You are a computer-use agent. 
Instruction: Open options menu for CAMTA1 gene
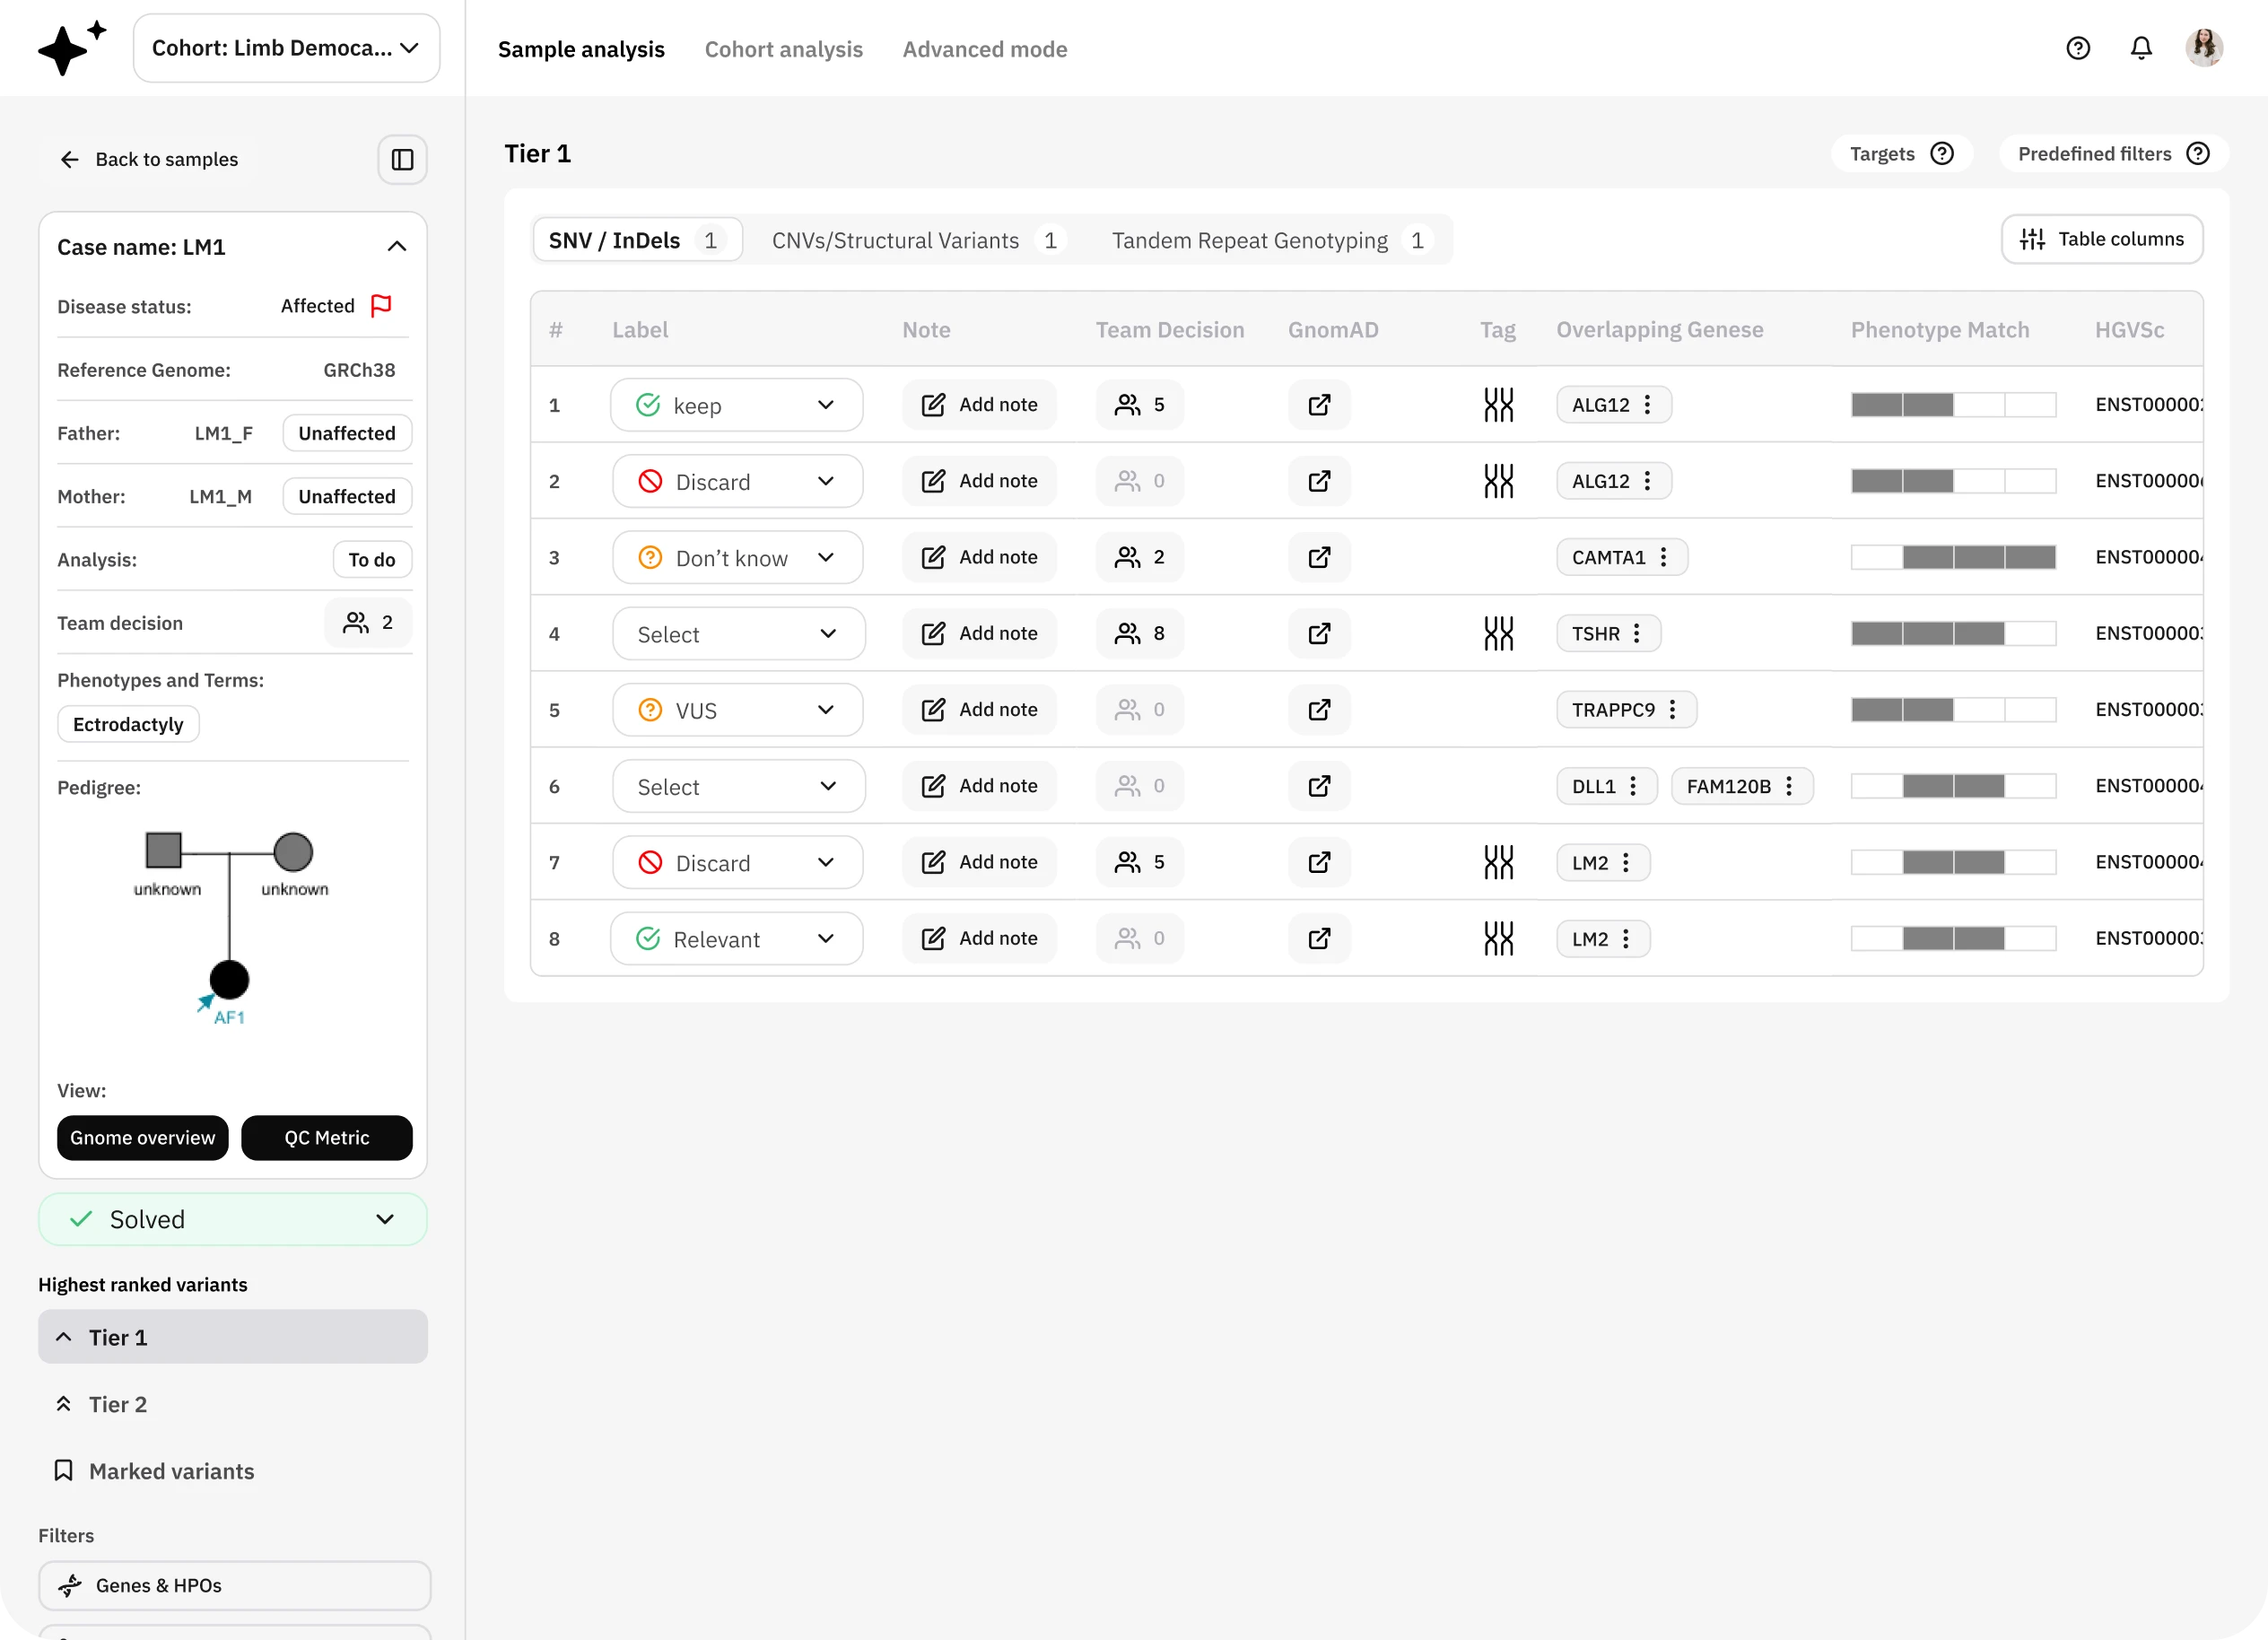point(1663,557)
